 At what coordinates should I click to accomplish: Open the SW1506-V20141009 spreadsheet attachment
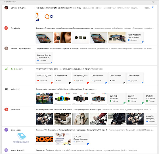coord(135,99)
